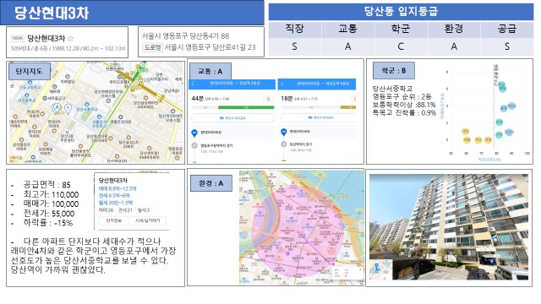Viewport: 541px width, 304px height.
Task: Go back in the 18분 route panel
Action: click(x=282, y=84)
